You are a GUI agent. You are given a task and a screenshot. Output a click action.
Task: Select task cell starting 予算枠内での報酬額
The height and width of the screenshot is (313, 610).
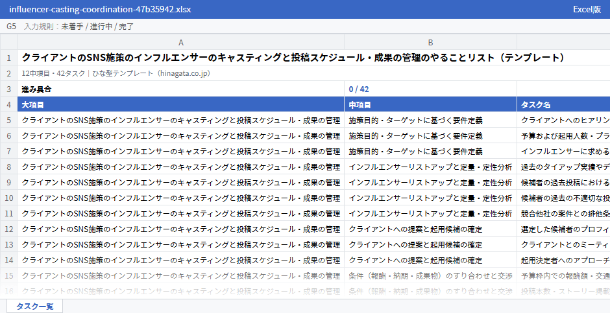[x=563, y=275]
